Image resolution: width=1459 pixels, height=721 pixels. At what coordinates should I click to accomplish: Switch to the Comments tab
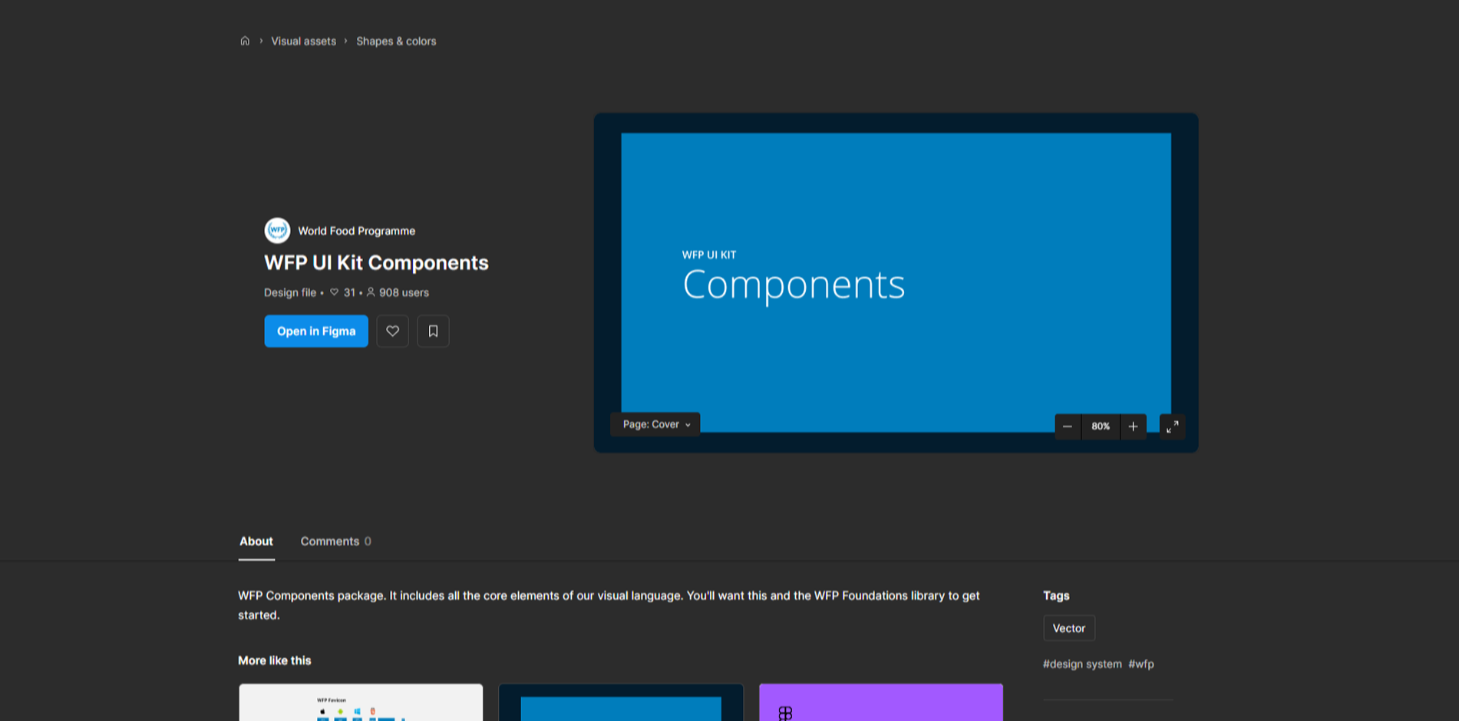click(335, 542)
